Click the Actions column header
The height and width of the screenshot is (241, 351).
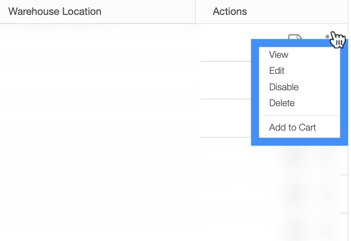230,11
